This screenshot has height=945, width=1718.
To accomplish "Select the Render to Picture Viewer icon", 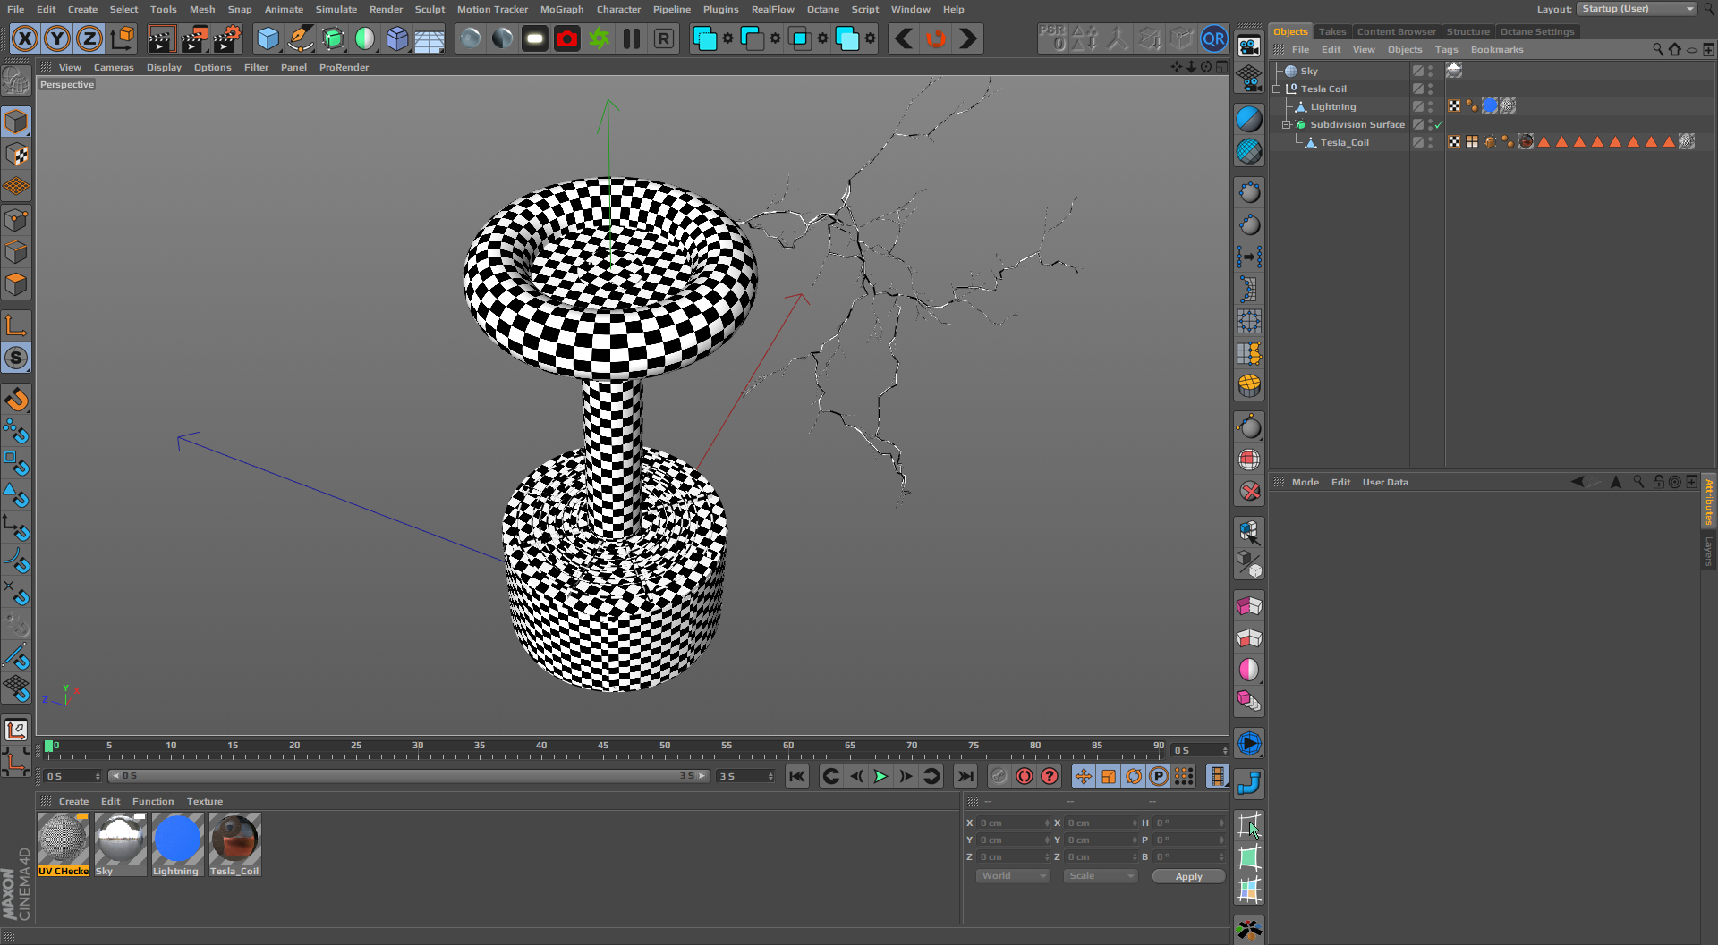I will (x=194, y=39).
